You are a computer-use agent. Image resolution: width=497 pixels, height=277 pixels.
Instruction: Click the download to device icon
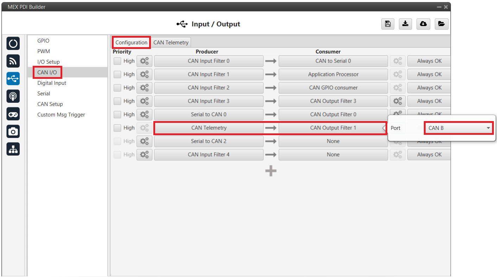[x=406, y=24]
